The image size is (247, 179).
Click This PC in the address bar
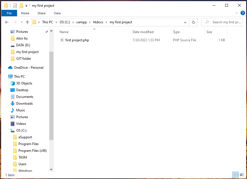pos(48,22)
